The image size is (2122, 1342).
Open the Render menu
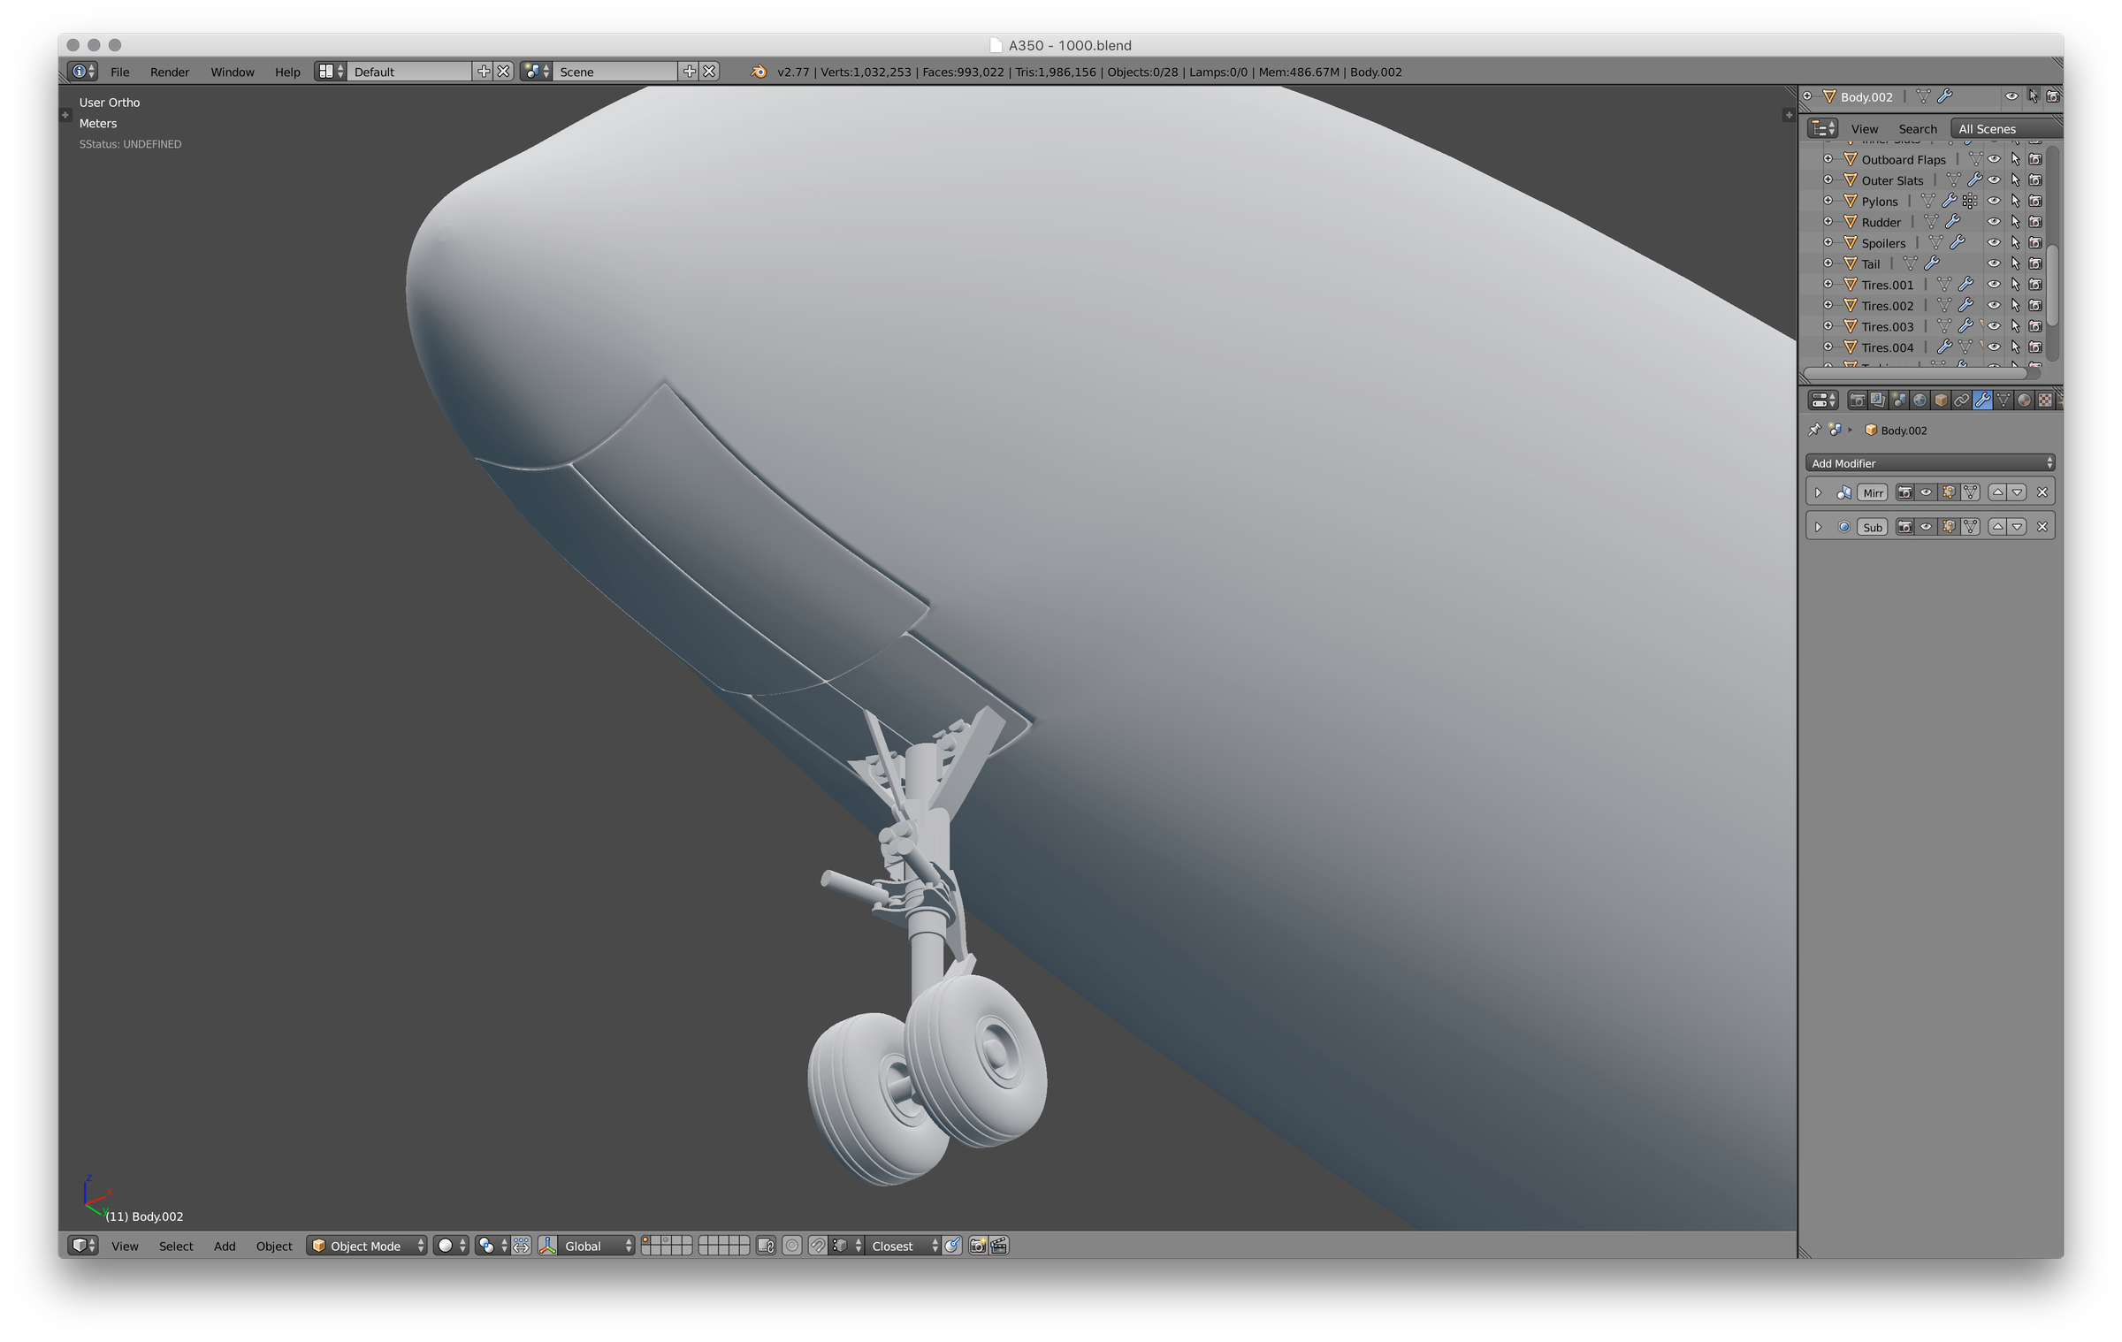169,72
